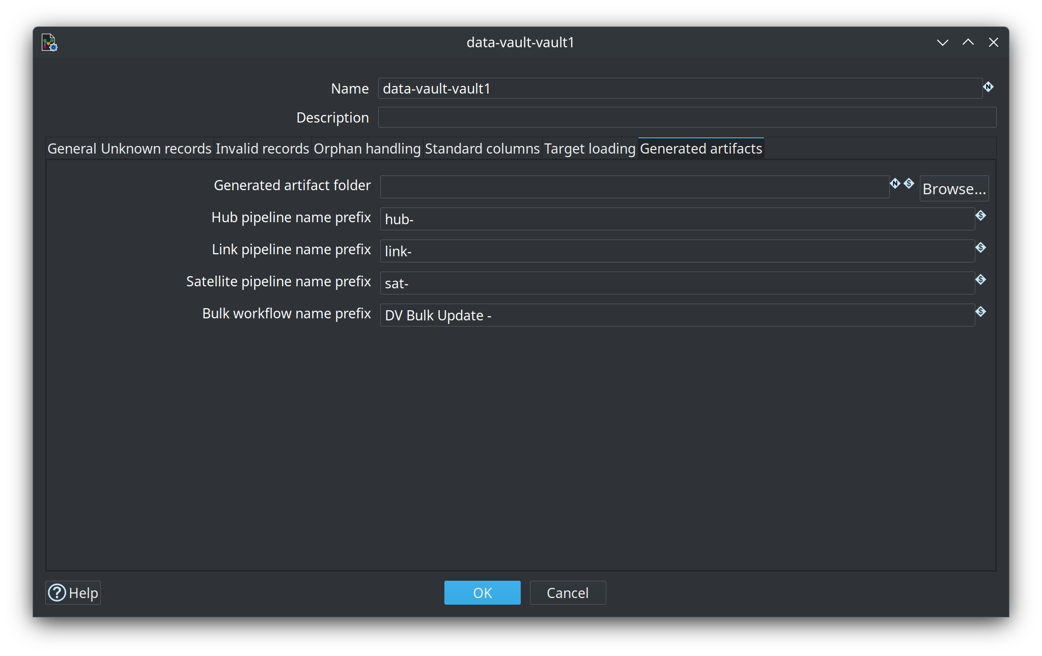Image resolution: width=1042 pixels, height=656 pixels.
Task: Confirm the dialog with OK
Action: tap(482, 593)
